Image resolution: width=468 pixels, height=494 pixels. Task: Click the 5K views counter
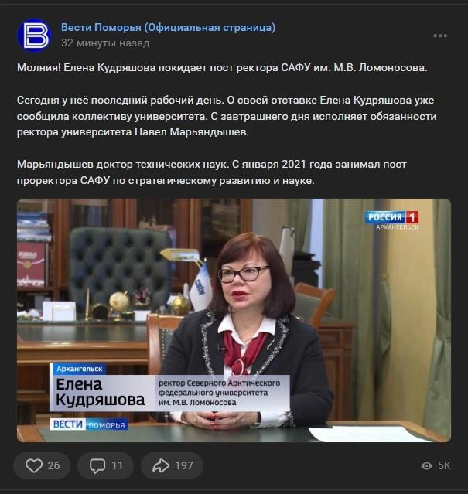coord(444,465)
